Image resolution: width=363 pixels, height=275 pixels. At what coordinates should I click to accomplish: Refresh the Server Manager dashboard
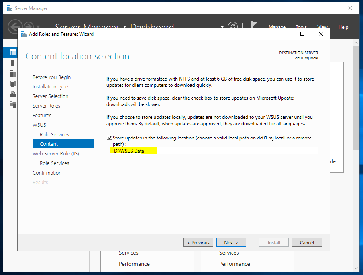[x=232, y=26]
